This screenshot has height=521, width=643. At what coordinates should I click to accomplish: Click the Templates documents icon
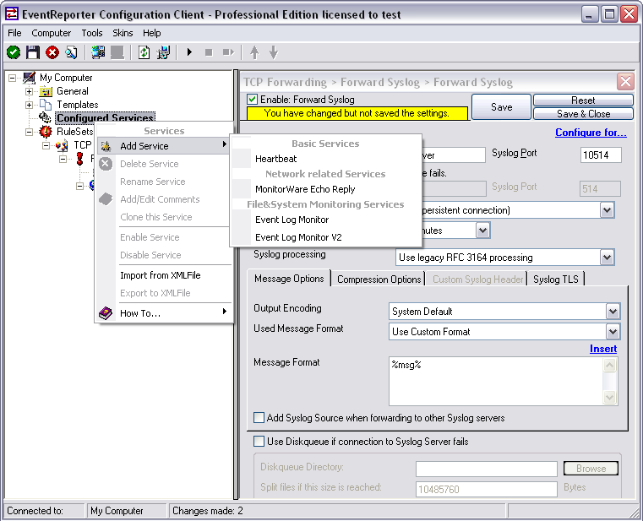point(46,105)
